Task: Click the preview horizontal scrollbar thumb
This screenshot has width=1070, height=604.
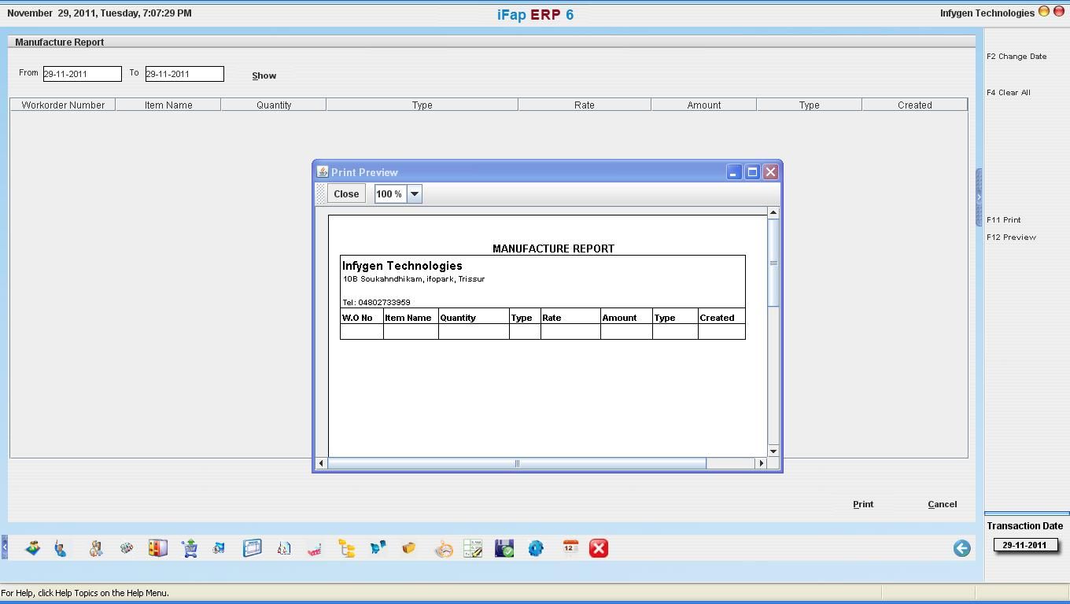Action: click(x=517, y=463)
